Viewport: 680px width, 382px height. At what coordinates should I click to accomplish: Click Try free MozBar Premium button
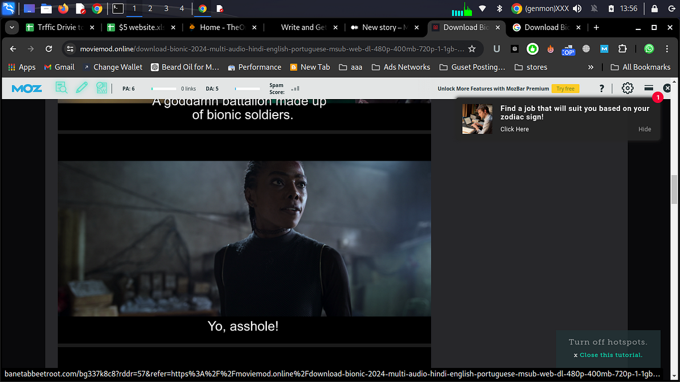[566, 89]
